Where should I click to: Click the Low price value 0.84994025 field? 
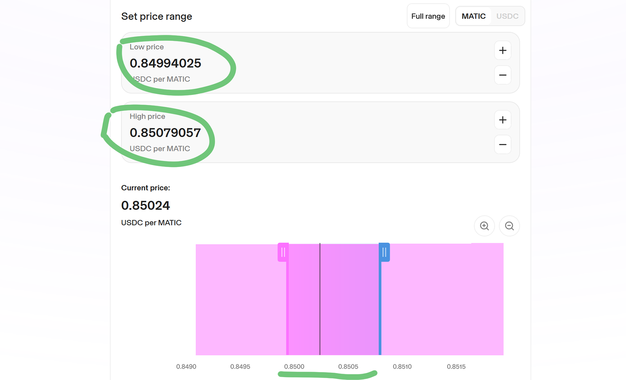[165, 63]
